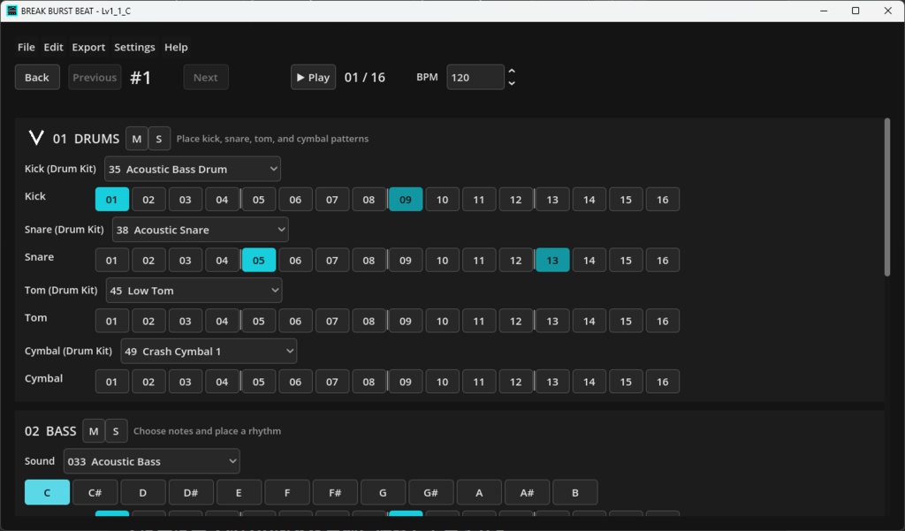
Task: Open the Tom drum kit dropdown
Action: tap(194, 291)
